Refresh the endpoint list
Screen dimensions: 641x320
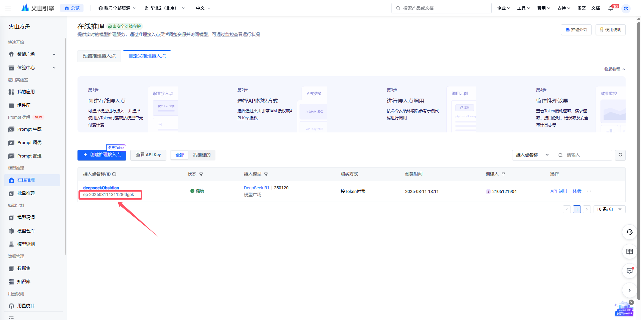click(620, 155)
